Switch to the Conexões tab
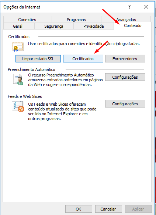The height and width of the screenshot is (215, 156). [x=27, y=20]
